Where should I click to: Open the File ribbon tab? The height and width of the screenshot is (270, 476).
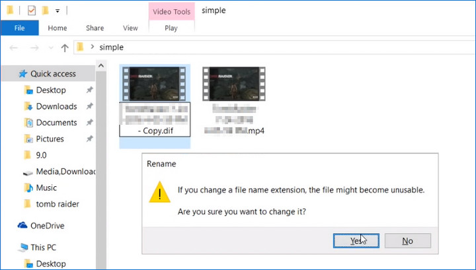[x=19, y=28]
